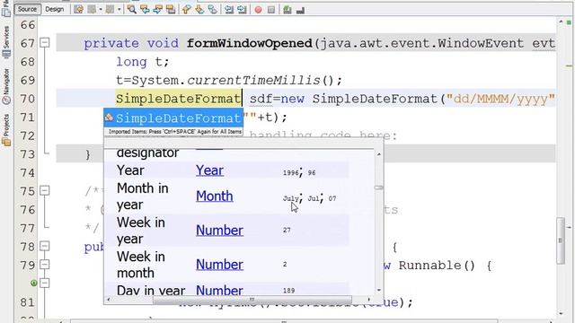Image resolution: width=575 pixels, height=323 pixels.
Task: Click 'long t;' declaration on line 68
Action: pyautogui.click(x=143, y=62)
